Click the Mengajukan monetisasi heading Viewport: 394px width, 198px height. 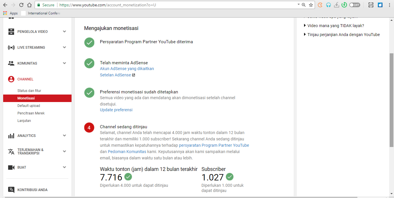[x=111, y=28]
